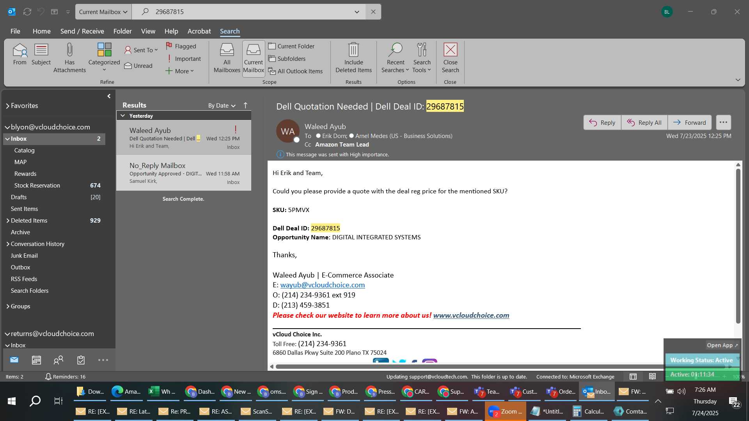Open Zoom app in taskbar
Image resolution: width=749 pixels, height=421 pixels.
click(x=505, y=411)
